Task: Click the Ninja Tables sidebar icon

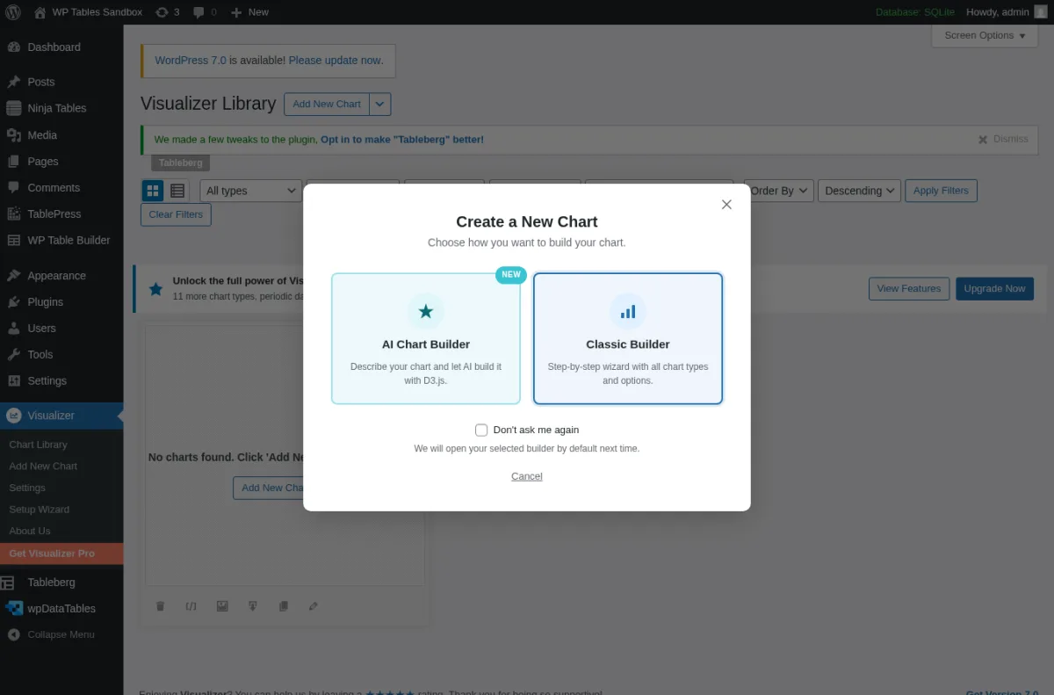Action: point(14,108)
